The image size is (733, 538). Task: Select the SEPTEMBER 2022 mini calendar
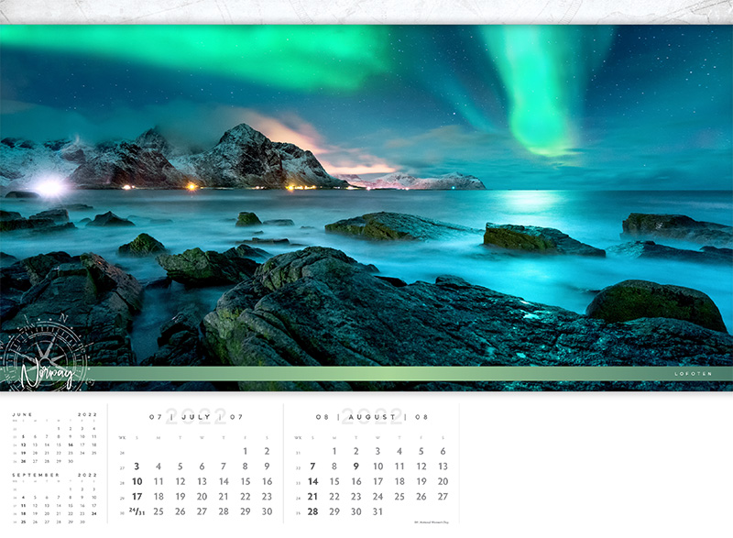pos(55,500)
